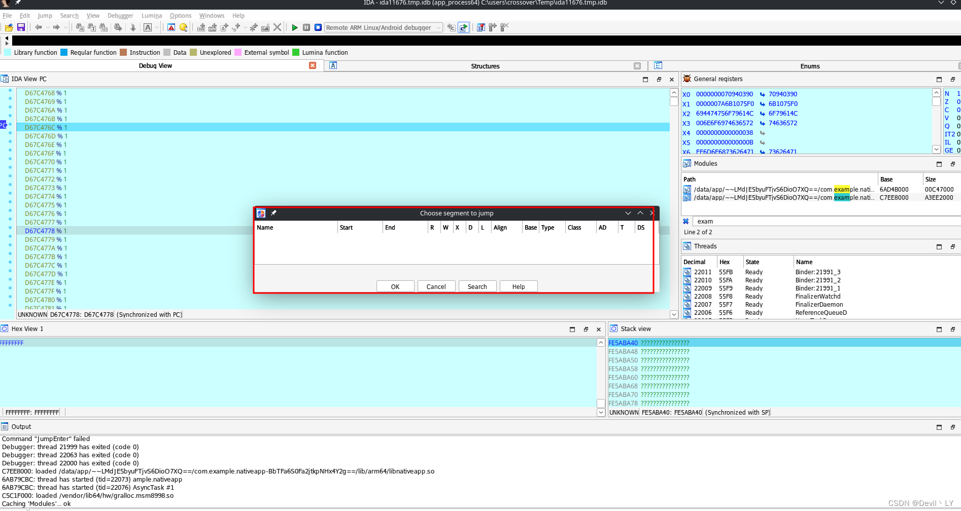
Task: Jump back with the left arrow icon
Action: click(38, 27)
